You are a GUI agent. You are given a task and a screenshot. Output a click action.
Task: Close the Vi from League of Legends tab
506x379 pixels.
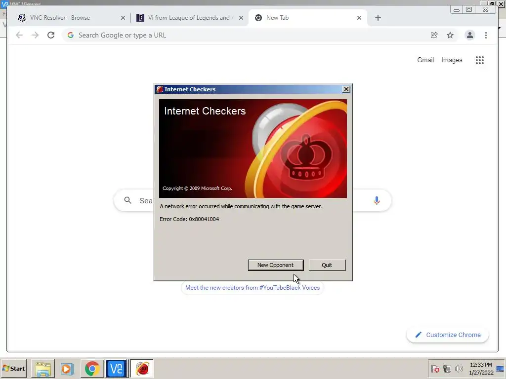pyautogui.click(x=241, y=18)
